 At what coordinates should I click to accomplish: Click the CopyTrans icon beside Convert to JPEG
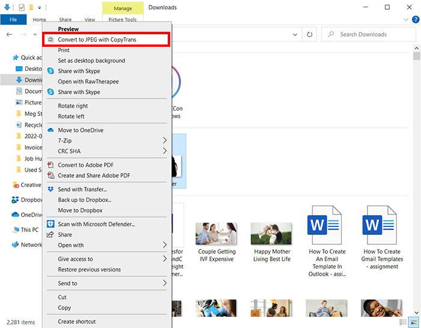(x=51, y=40)
